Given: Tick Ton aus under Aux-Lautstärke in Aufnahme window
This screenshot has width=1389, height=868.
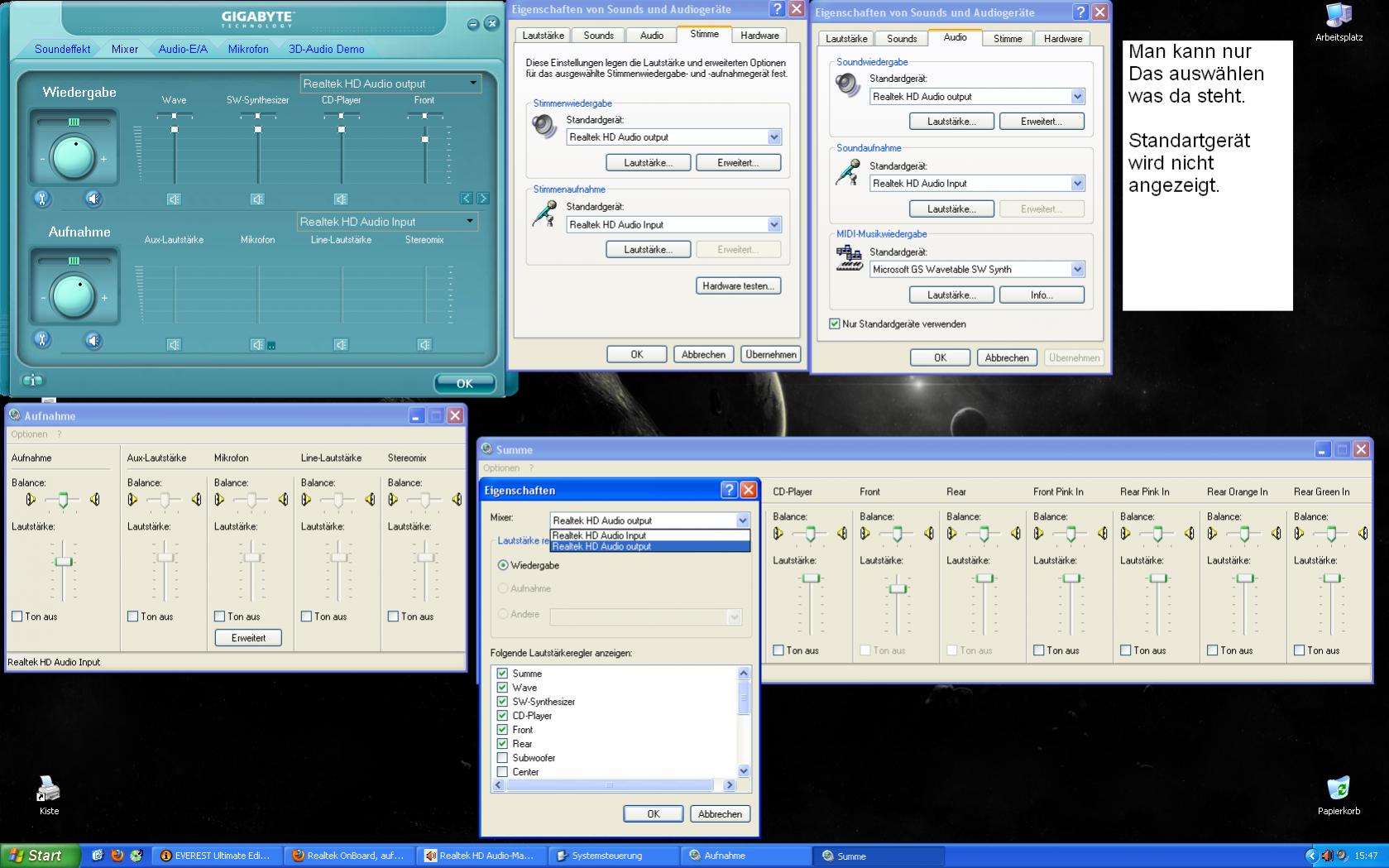Looking at the screenshot, I should click(x=132, y=616).
